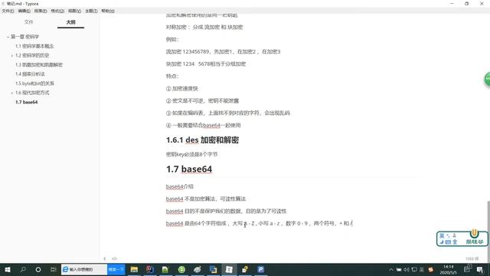This screenshot has width=490, height=276.
Task: Open the 格式 menu
Action: pos(57,11)
